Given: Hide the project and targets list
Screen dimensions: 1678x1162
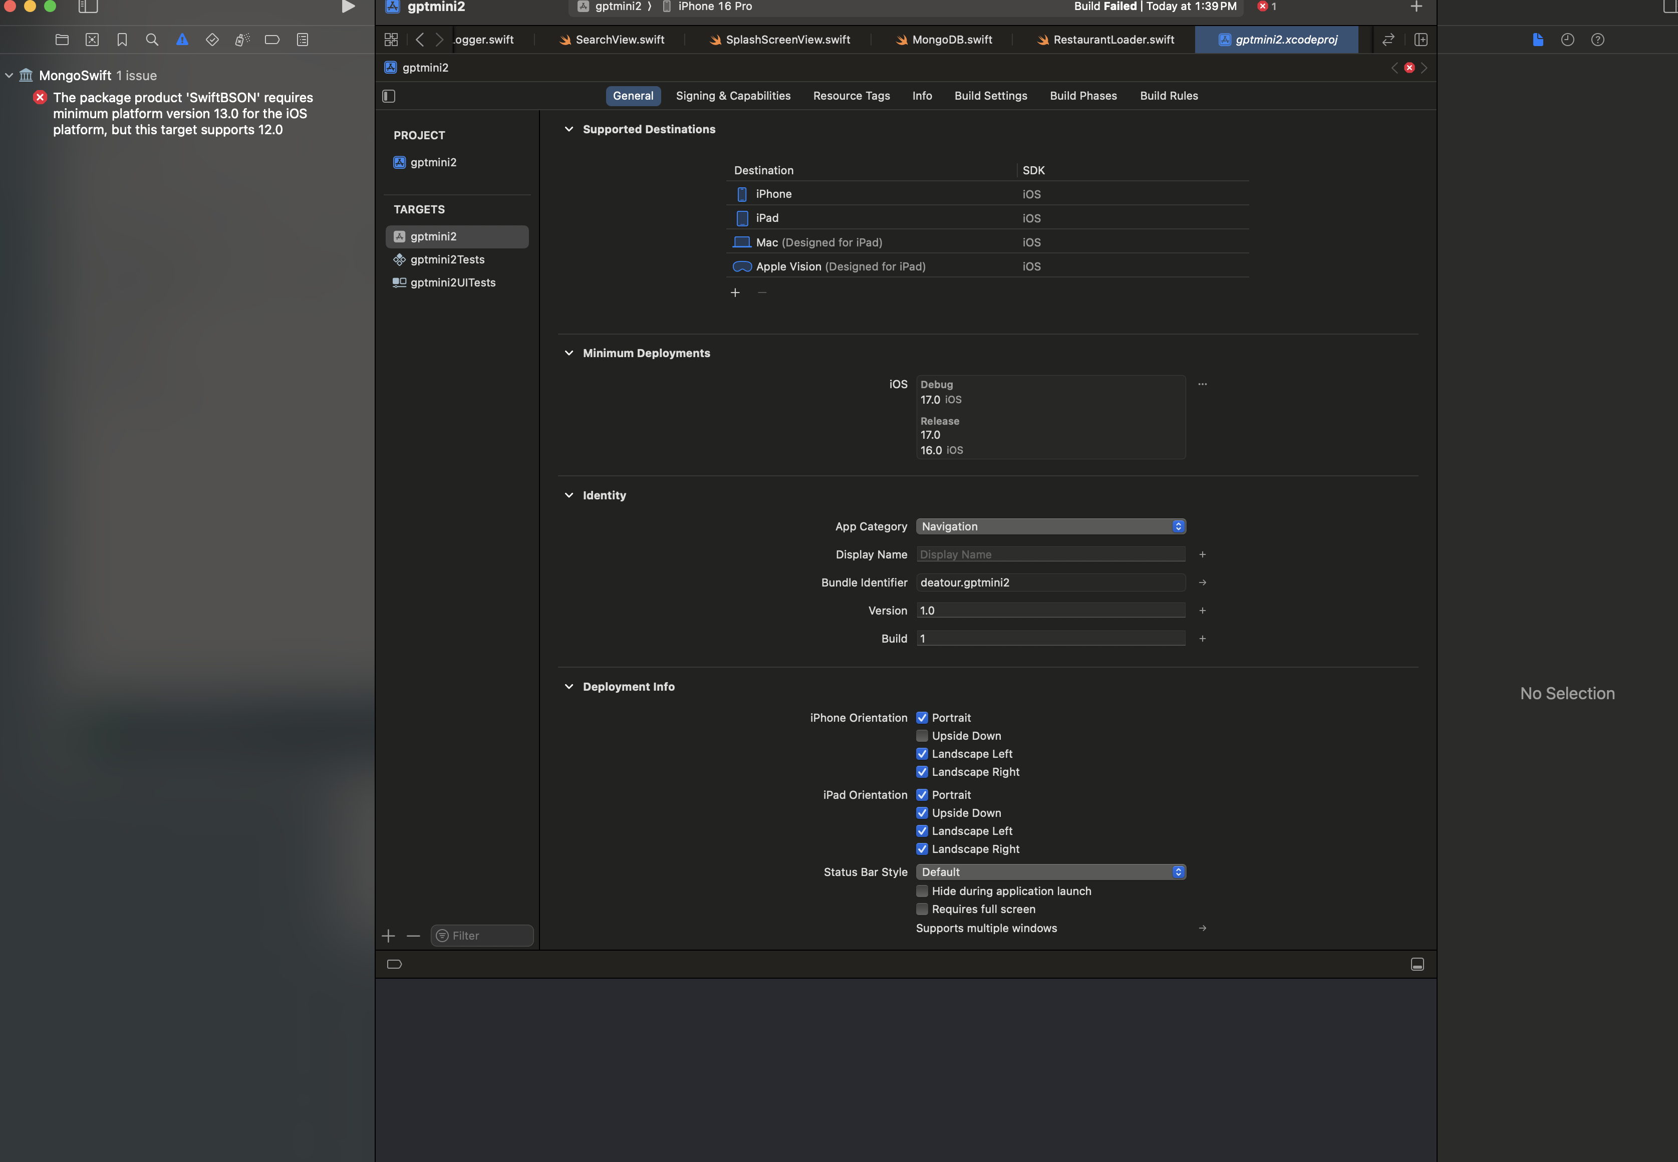Looking at the screenshot, I should [389, 96].
